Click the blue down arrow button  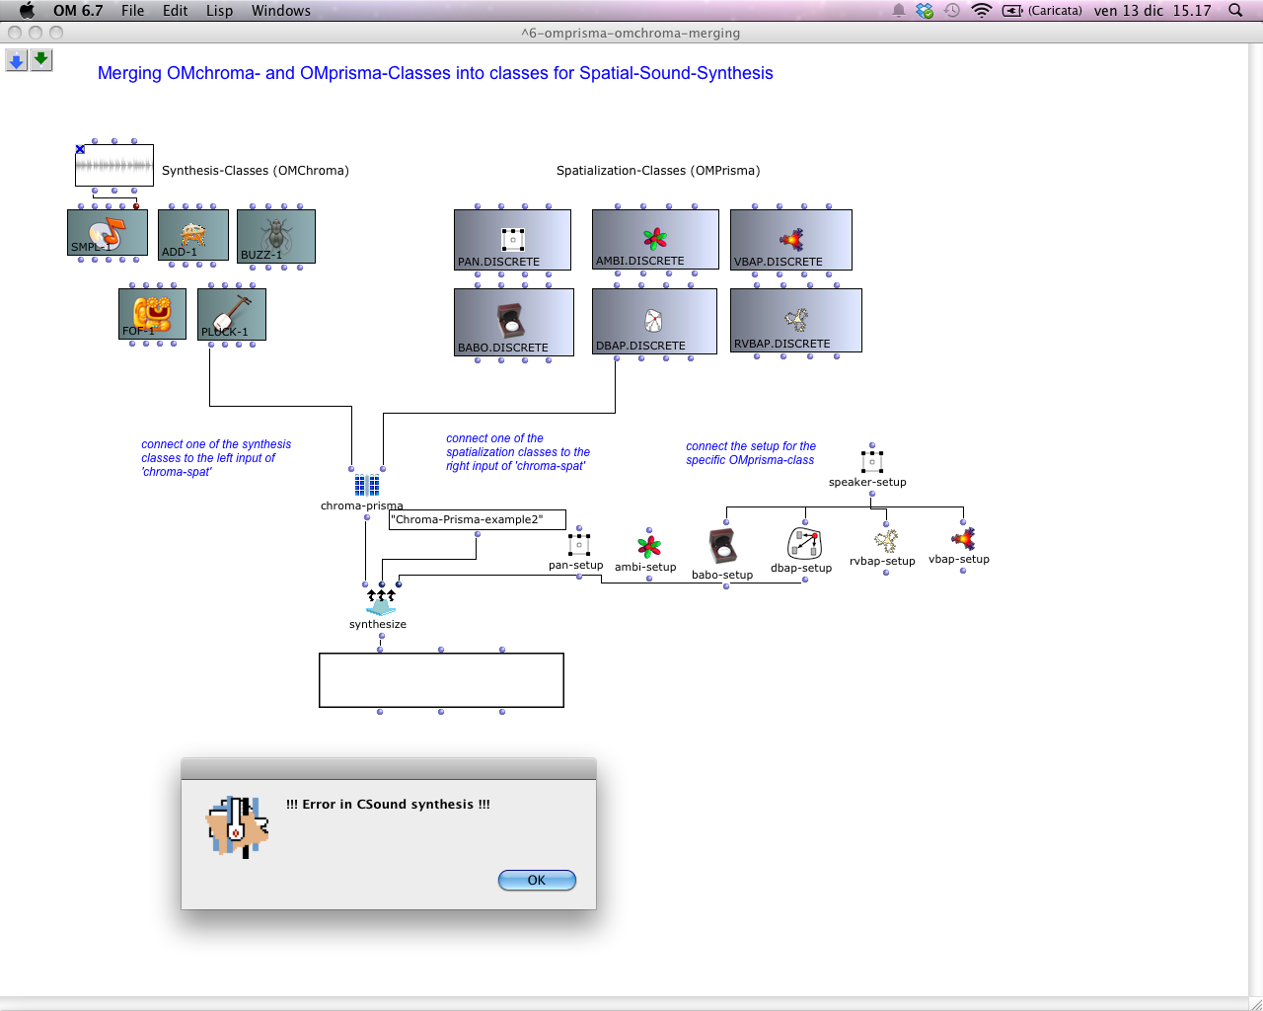click(17, 60)
